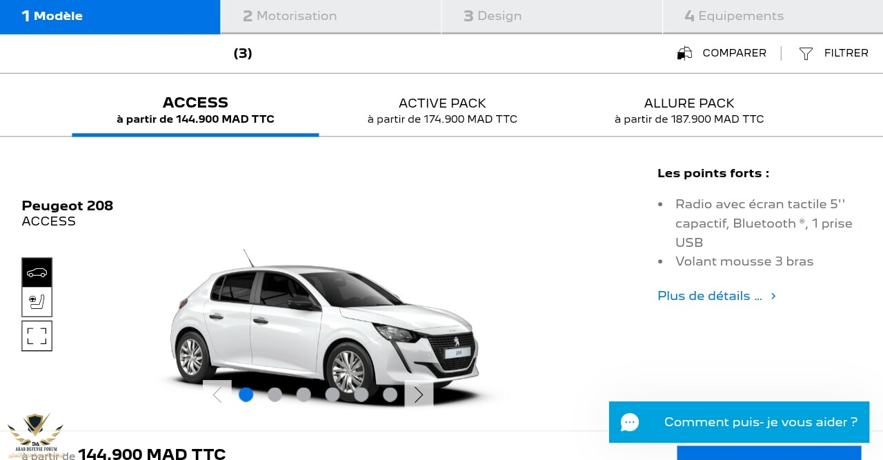Open the 3 Design step tab
Image resolution: width=883 pixels, height=460 pixels.
[x=552, y=17]
